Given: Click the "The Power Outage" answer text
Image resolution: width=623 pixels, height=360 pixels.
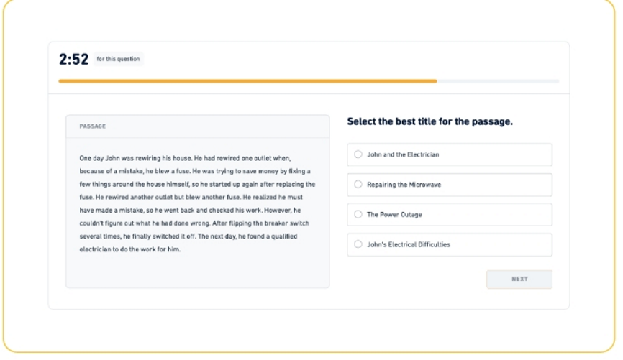Looking at the screenshot, I should pyautogui.click(x=394, y=214).
